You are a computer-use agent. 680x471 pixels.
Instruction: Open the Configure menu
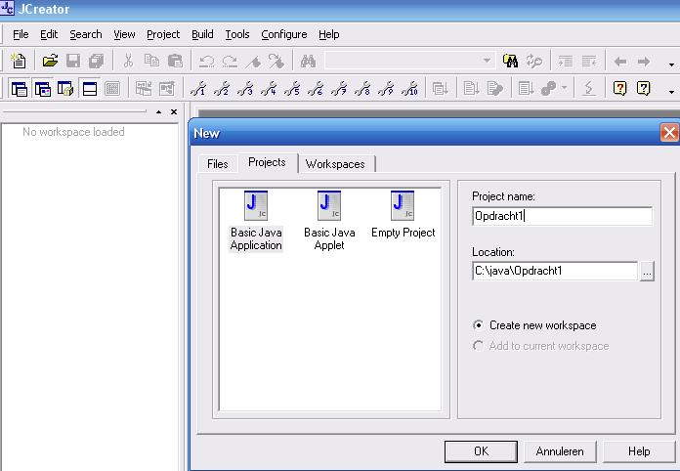coord(284,34)
